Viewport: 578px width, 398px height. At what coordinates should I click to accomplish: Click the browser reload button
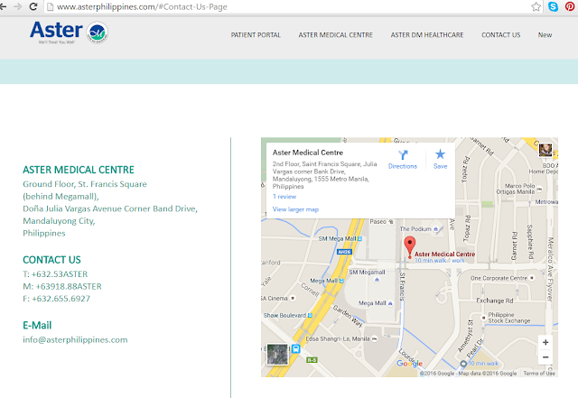click(x=33, y=6)
